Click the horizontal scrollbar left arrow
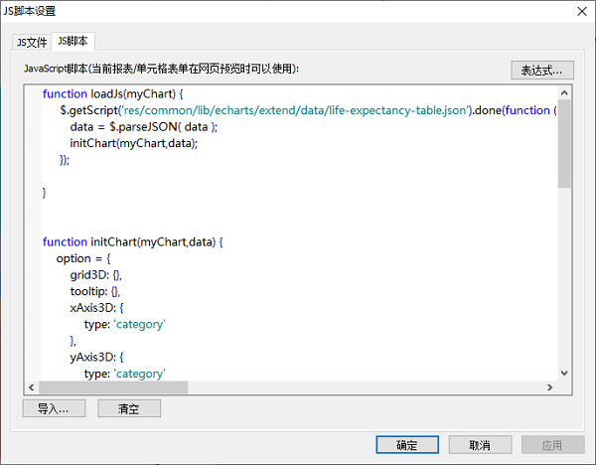The image size is (596, 465). point(30,387)
